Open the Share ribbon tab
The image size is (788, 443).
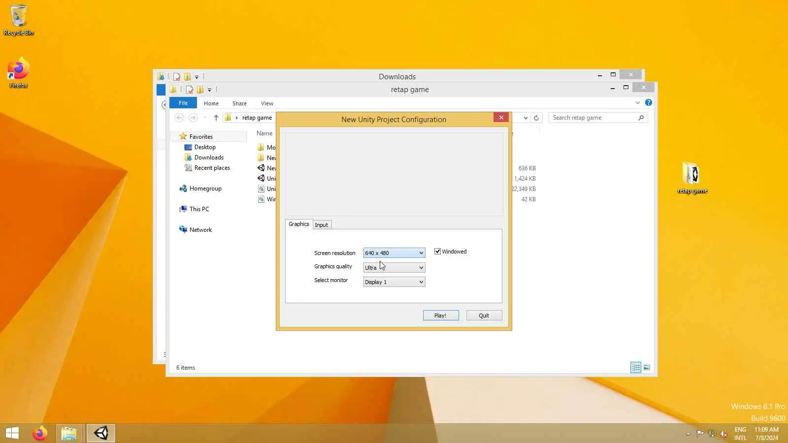239,103
